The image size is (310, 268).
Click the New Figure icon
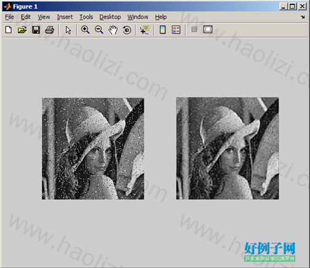(9, 30)
